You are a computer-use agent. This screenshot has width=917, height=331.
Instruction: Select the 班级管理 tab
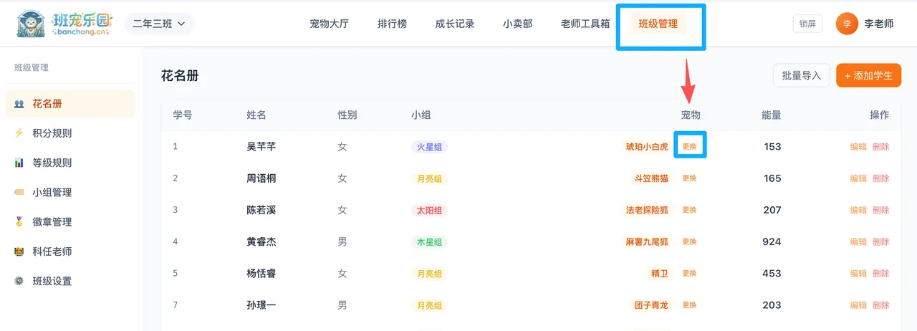click(658, 24)
